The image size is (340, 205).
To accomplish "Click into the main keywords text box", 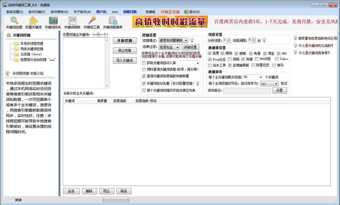I will coord(84,63).
